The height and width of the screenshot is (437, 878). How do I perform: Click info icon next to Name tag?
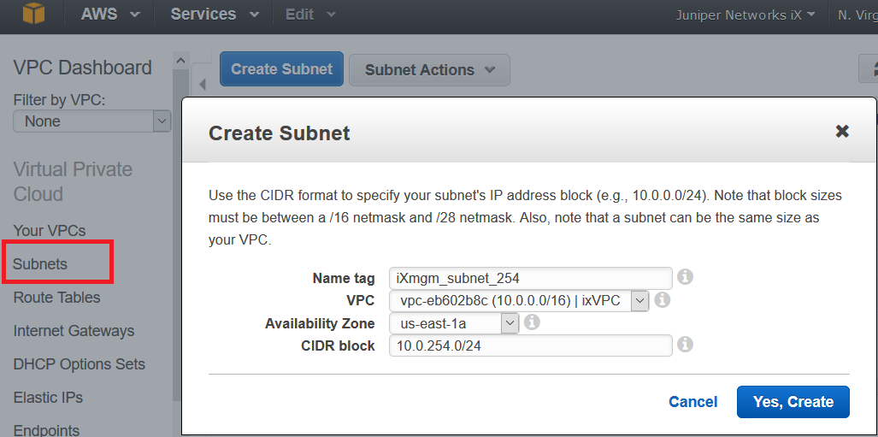pos(685,277)
